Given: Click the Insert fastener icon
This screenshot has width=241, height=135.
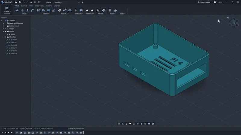Looking at the screenshot, I should (x=110, y=10).
